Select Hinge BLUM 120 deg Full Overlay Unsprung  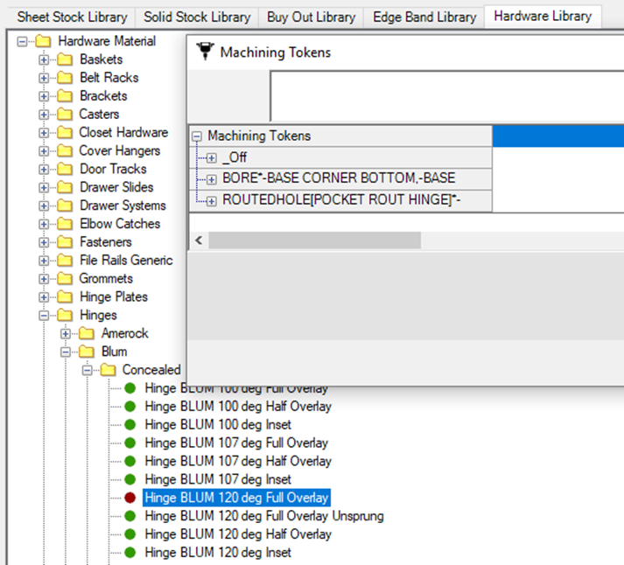click(x=263, y=516)
